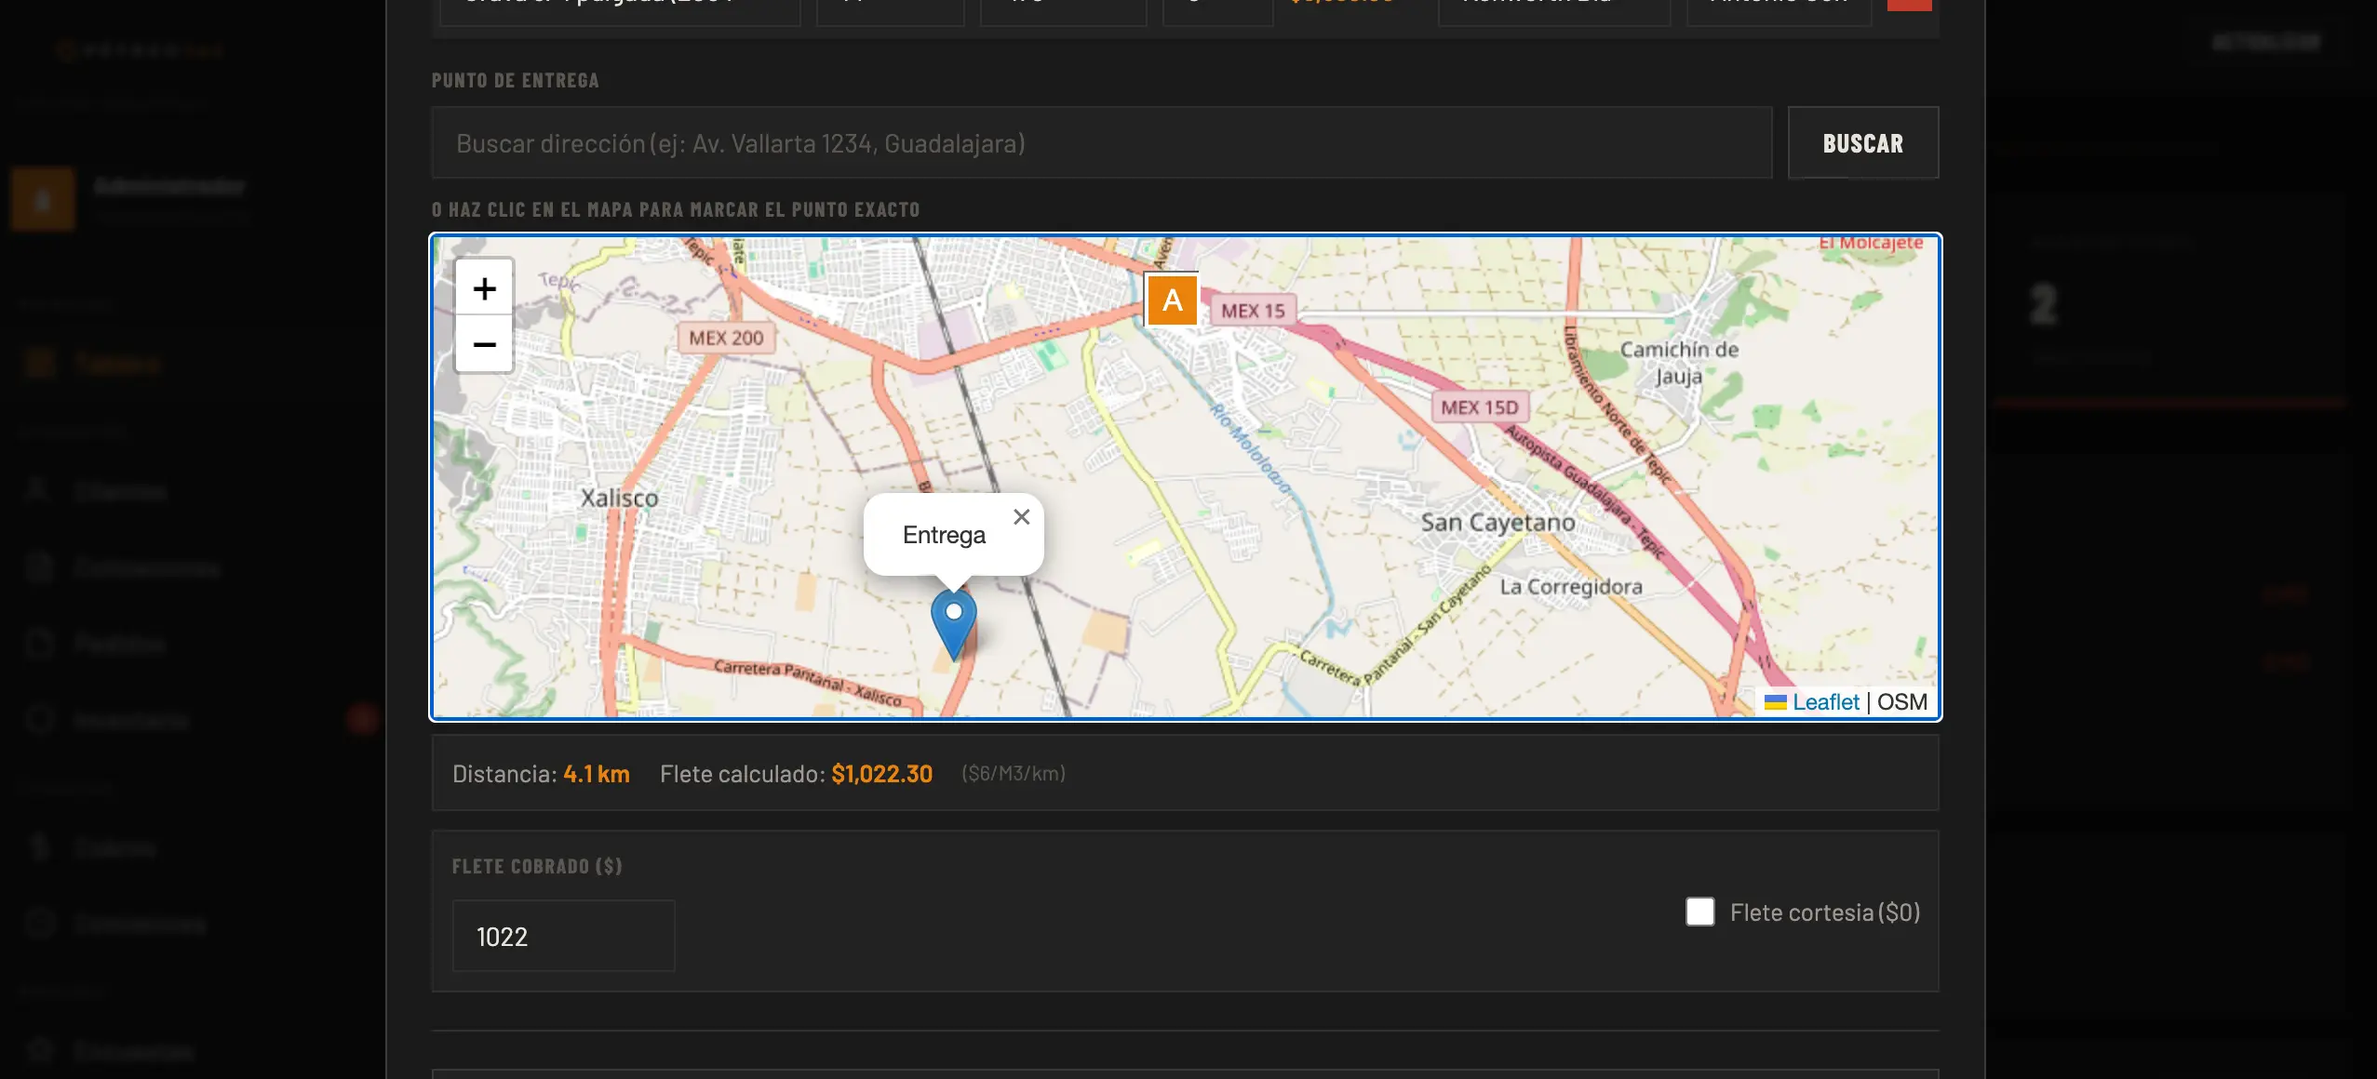Viewport: 2377px width, 1079px height.
Task: Click the orange A origin marker
Action: (1172, 300)
